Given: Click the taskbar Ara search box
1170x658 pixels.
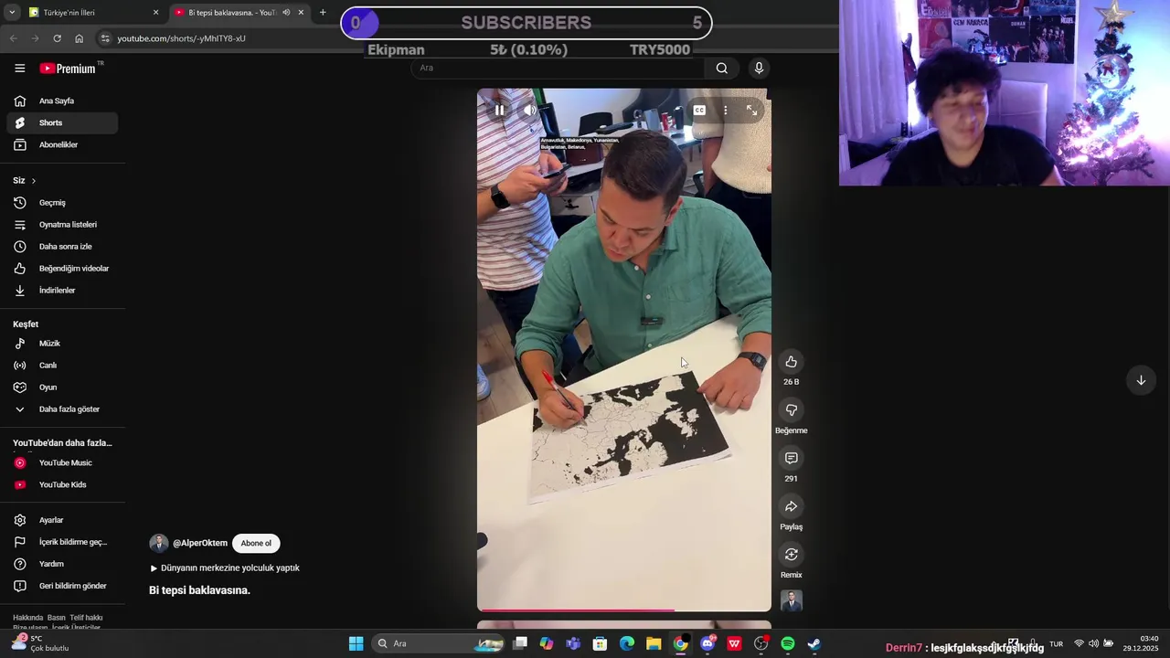Looking at the screenshot, I should 440,643.
